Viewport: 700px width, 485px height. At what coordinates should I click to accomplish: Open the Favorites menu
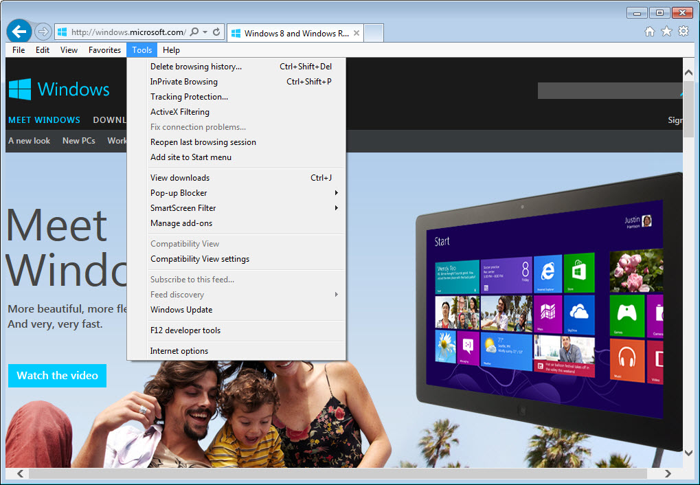click(104, 50)
